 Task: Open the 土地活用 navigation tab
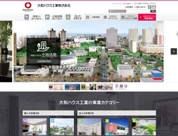click(54, 17)
